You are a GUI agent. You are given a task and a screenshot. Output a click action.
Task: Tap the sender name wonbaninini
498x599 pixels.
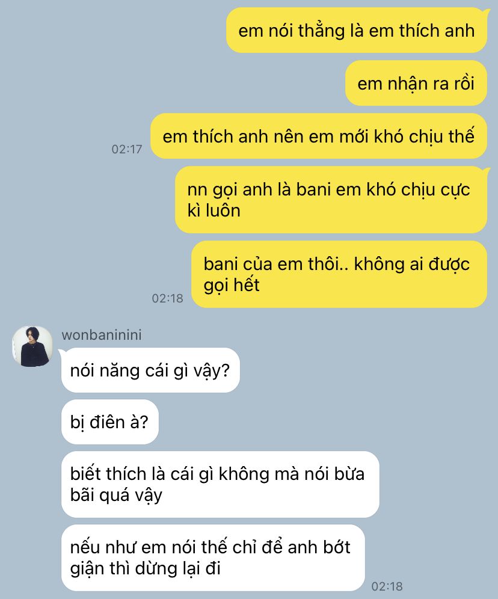(x=102, y=335)
